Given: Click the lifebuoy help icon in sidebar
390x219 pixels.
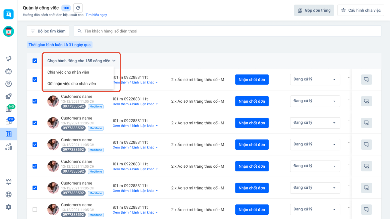Looking at the screenshot, I should coord(9,194).
